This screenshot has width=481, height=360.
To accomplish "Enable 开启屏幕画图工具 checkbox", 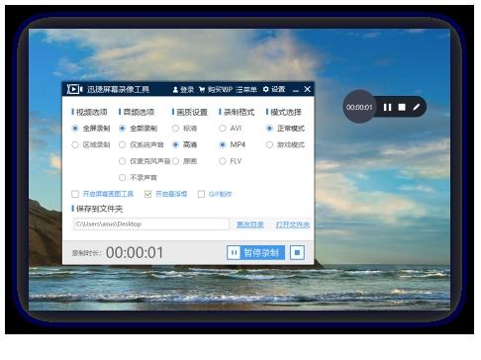I will click(75, 194).
